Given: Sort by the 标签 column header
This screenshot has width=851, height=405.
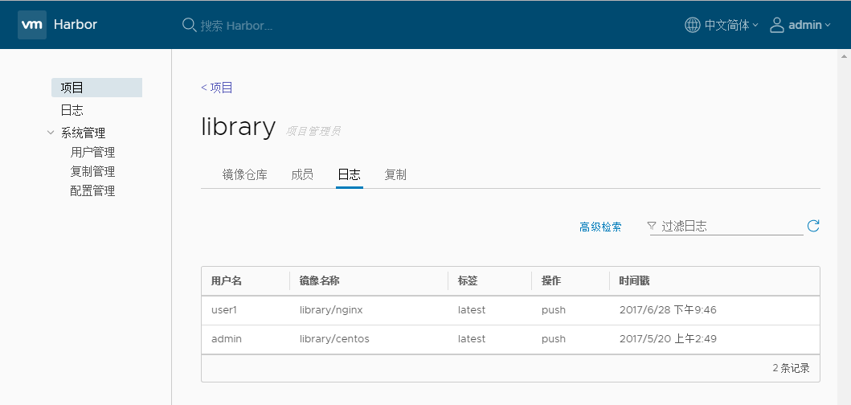Looking at the screenshot, I should 468,280.
